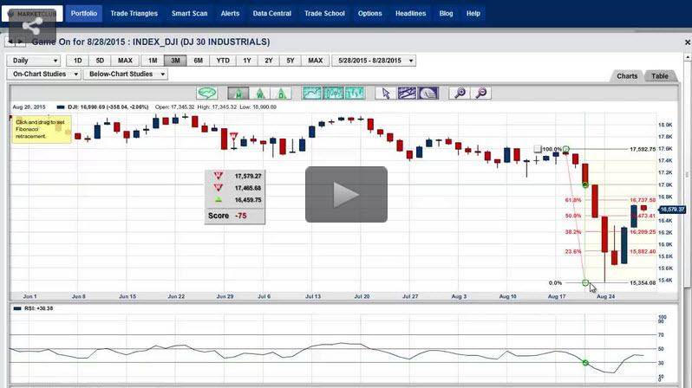Toggle the monthly Trade Triangle (M) icon
The image size is (692, 388).
click(x=238, y=93)
